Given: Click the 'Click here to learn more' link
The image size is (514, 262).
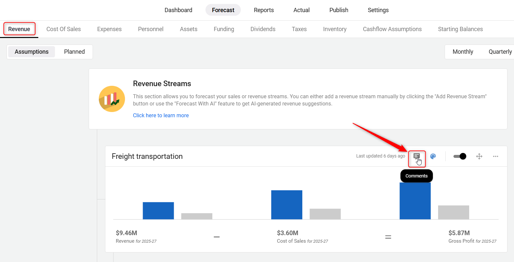Looking at the screenshot, I should [x=161, y=115].
